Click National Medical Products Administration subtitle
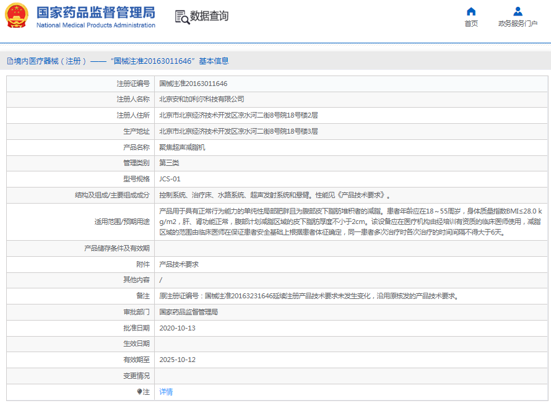The height and width of the screenshot is (406, 551). coord(95,25)
